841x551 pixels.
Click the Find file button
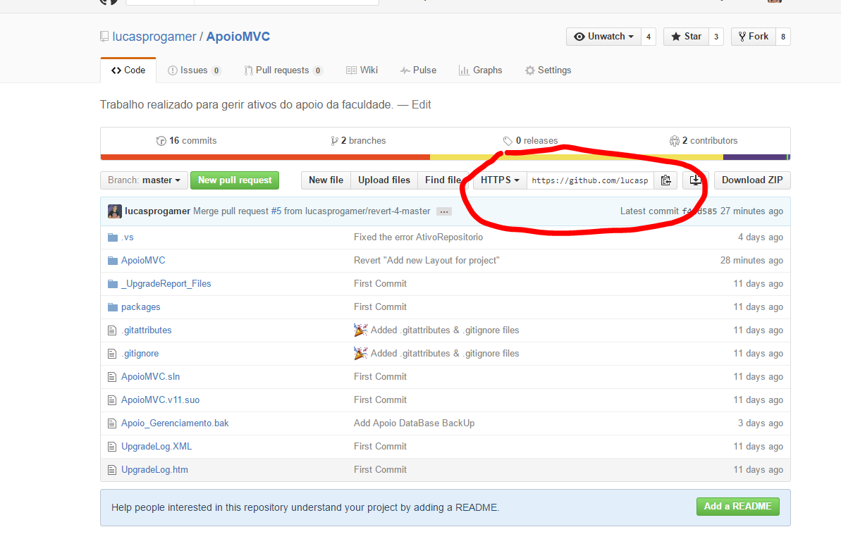443,180
